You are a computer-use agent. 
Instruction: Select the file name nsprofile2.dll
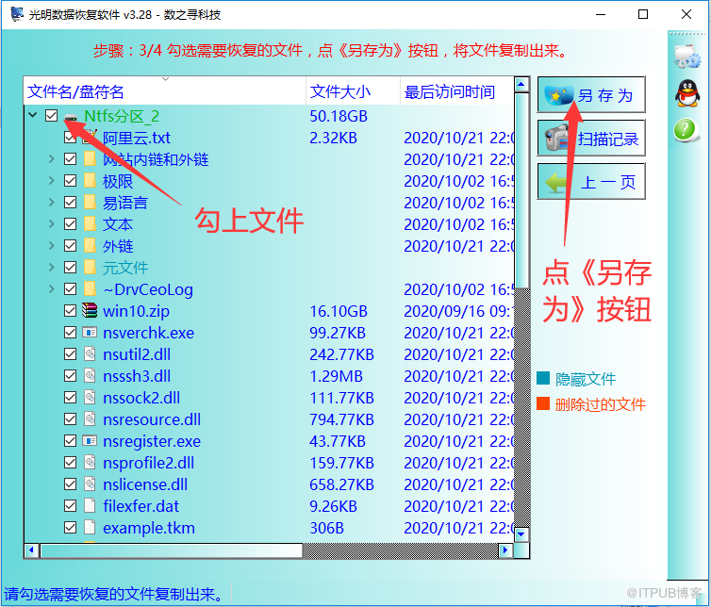[148, 463]
